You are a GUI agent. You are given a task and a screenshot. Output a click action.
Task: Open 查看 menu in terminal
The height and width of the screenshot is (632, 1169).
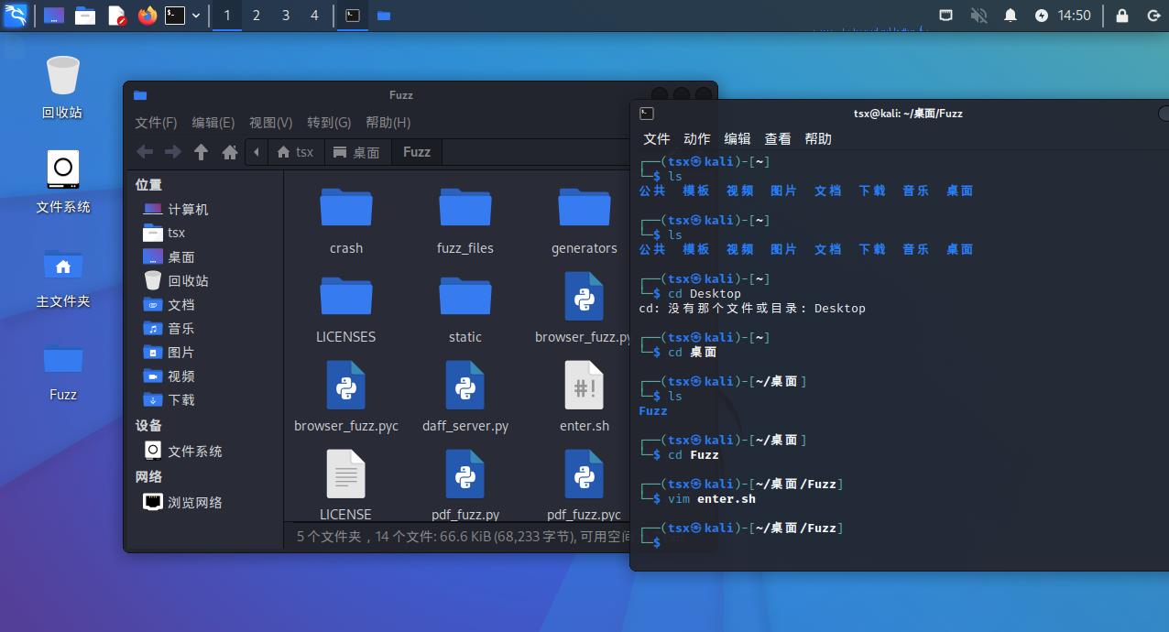pyautogui.click(x=778, y=138)
